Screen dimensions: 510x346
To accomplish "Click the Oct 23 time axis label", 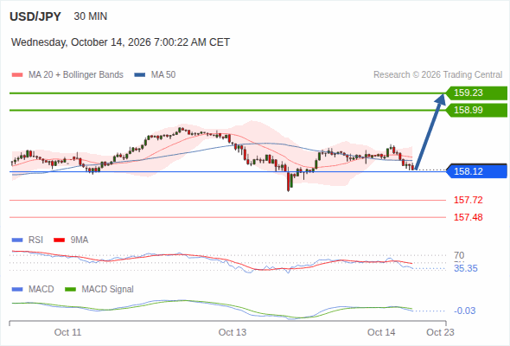I will pyautogui.click(x=440, y=332).
